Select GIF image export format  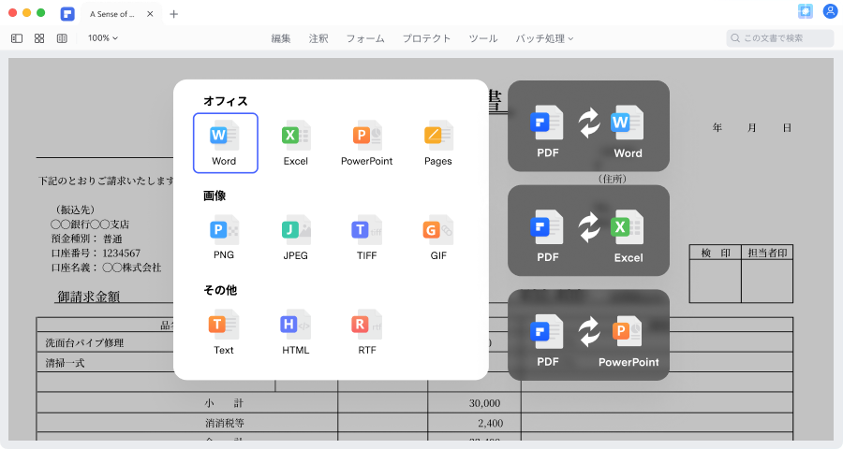coord(438,237)
